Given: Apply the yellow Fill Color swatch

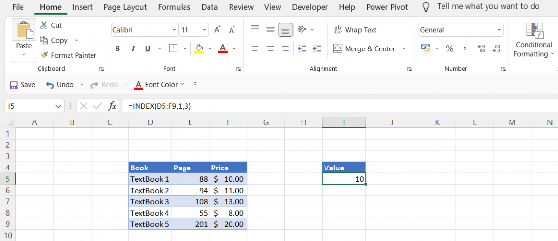Looking at the screenshot, I should point(199,48).
